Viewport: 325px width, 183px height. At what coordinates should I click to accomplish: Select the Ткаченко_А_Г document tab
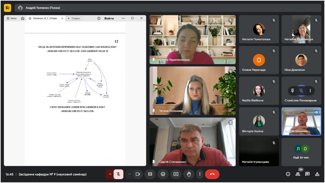(46, 18)
